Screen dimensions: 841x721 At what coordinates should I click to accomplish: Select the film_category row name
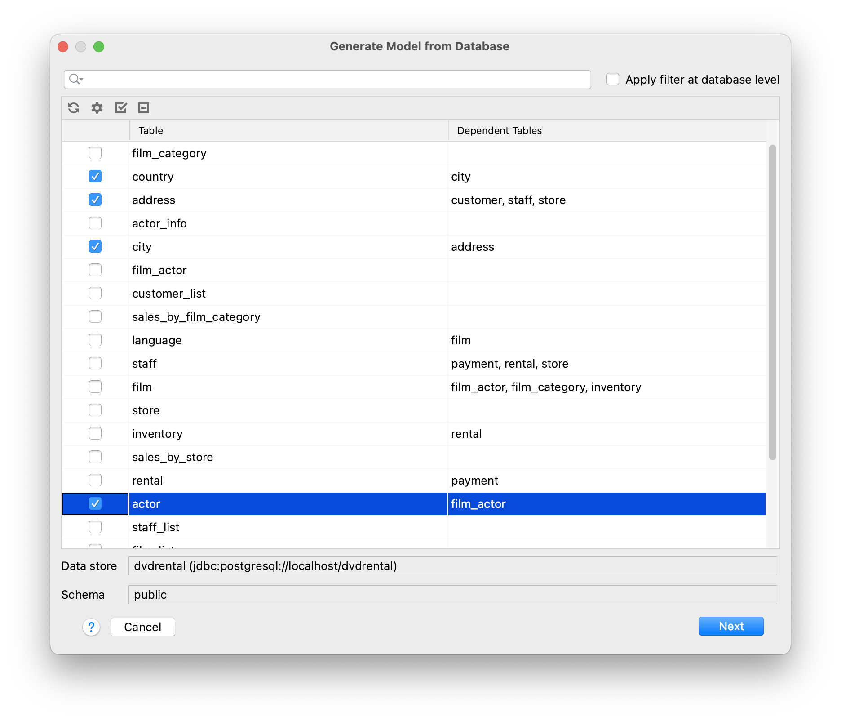coord(169,153)
